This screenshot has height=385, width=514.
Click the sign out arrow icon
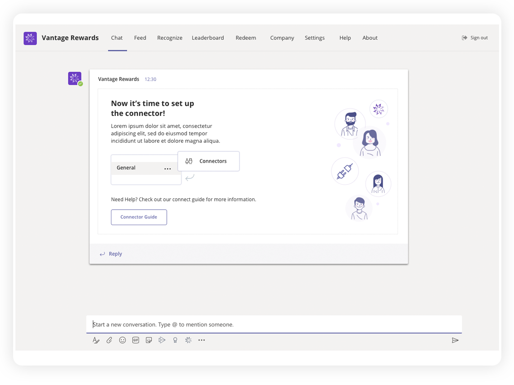pos(464,38)
